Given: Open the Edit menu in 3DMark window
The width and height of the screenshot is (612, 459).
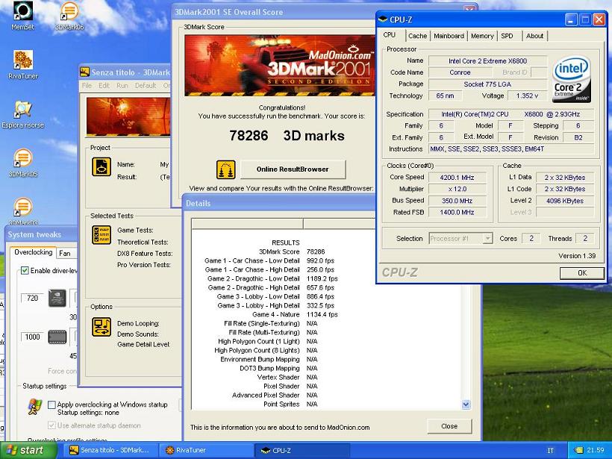Looking at the screenshot, I should pyautogui.click(x=104, y=86).
